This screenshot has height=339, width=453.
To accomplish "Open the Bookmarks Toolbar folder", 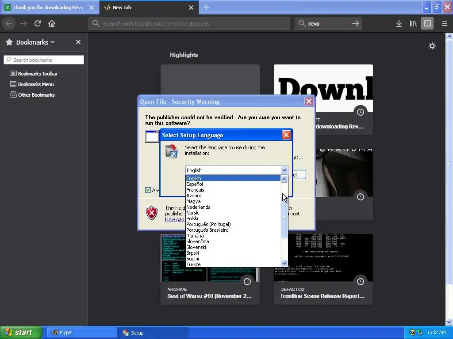I will (34, 74).
